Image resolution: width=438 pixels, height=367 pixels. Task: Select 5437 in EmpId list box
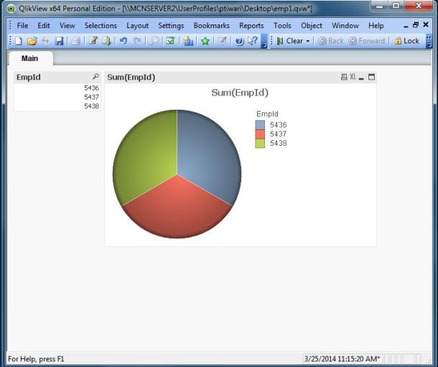57,97
